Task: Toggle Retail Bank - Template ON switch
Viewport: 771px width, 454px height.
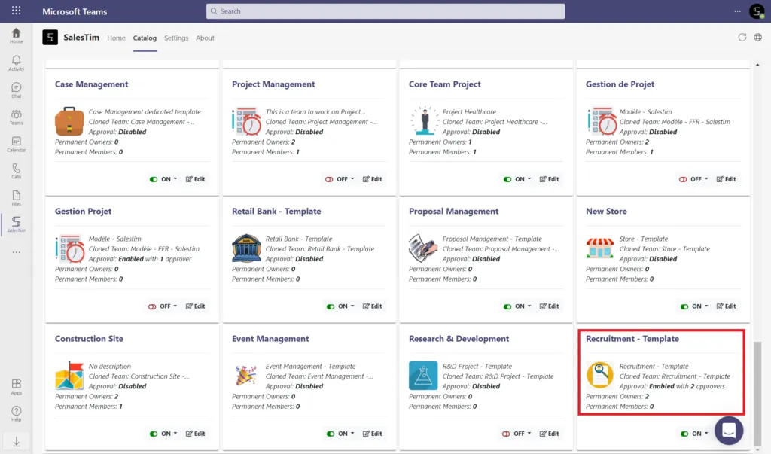Action: (331, 306)
